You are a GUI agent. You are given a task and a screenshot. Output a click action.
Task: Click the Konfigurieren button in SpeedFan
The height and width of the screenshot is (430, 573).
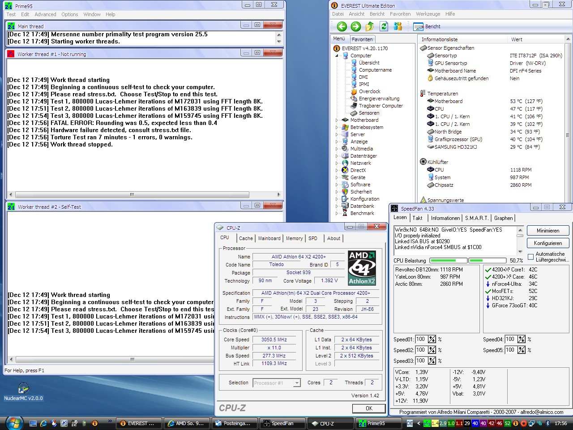548,243
